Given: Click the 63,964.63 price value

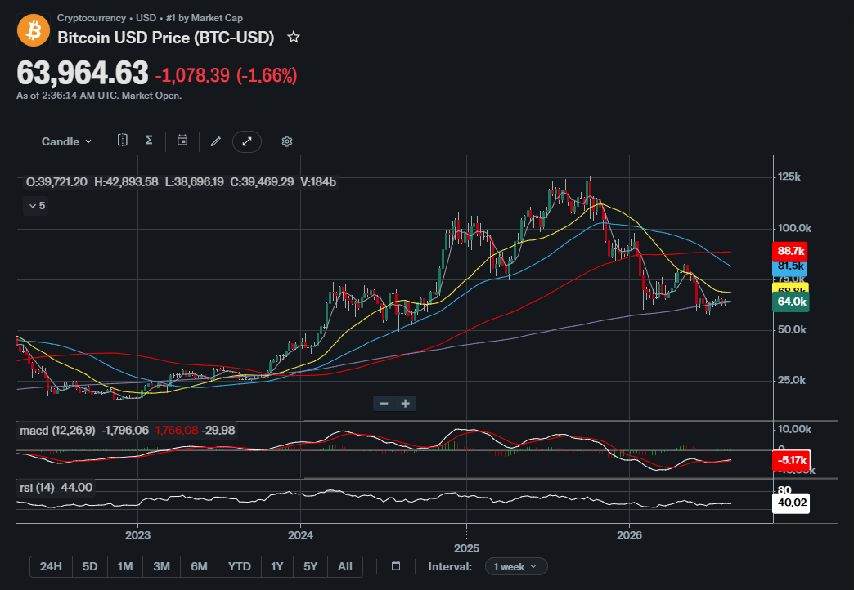Looking at the screenshot, I should click(83, 73).
